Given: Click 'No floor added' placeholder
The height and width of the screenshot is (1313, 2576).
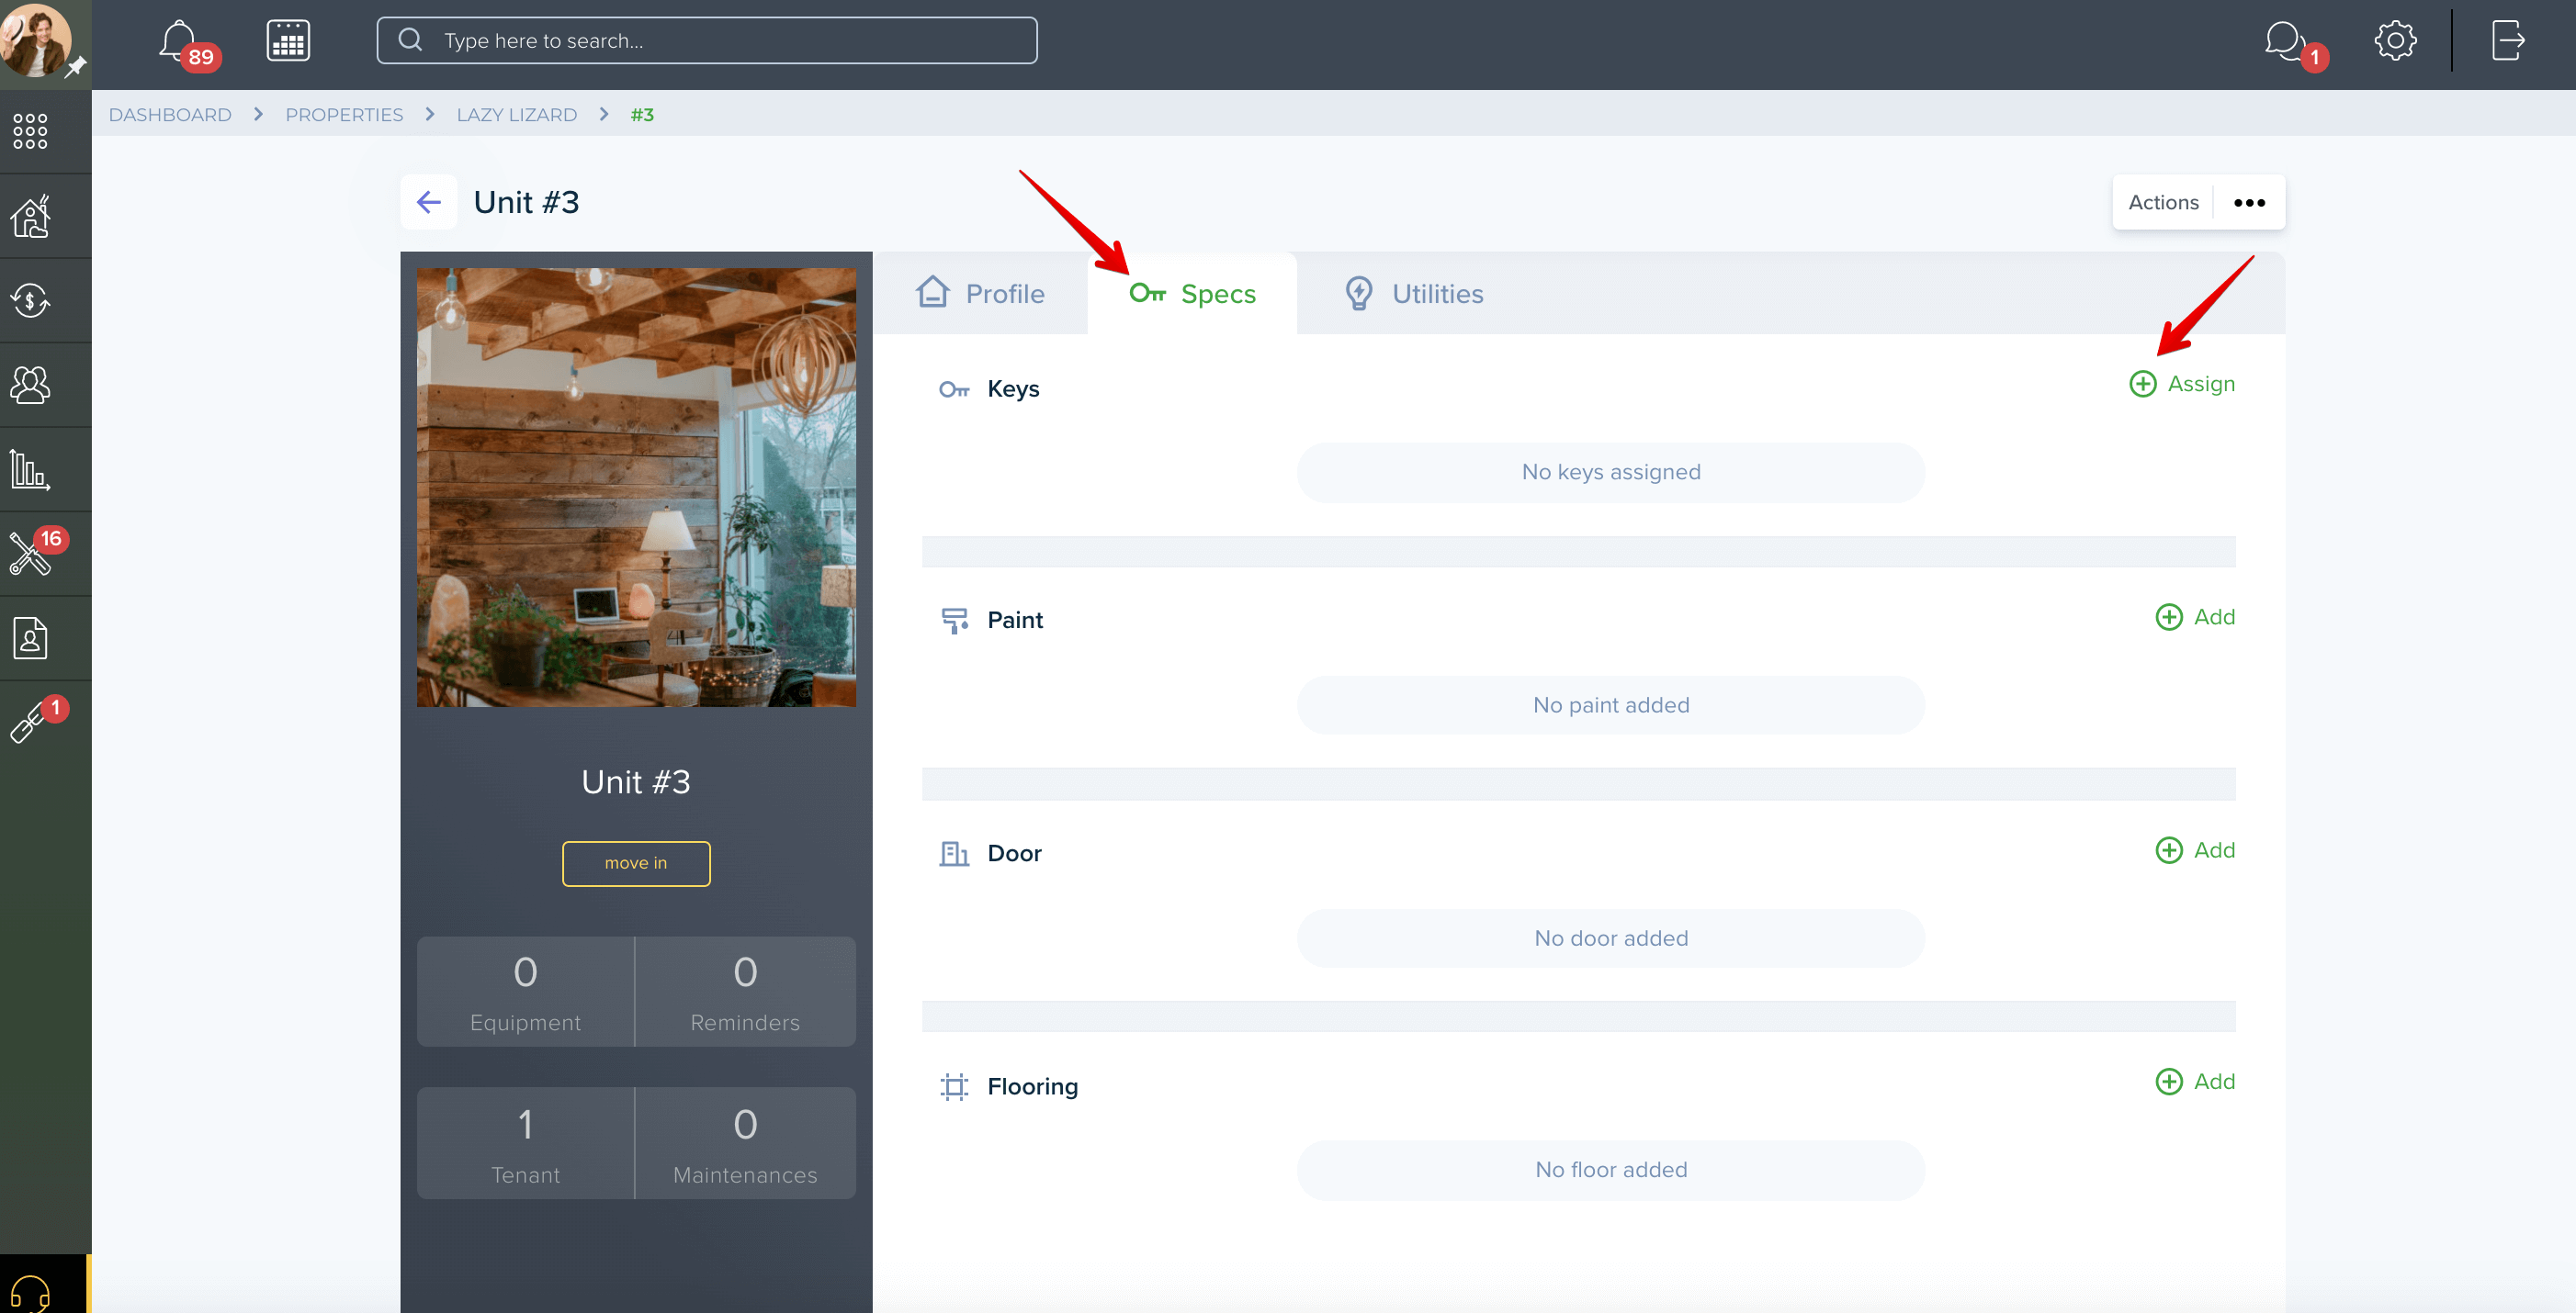Looking at the screenshot, I should (x=1611, y=1170).
